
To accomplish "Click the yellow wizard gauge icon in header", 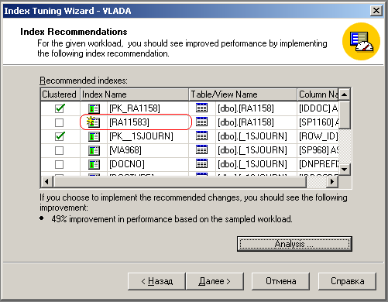I will click(x=361, y=41).
